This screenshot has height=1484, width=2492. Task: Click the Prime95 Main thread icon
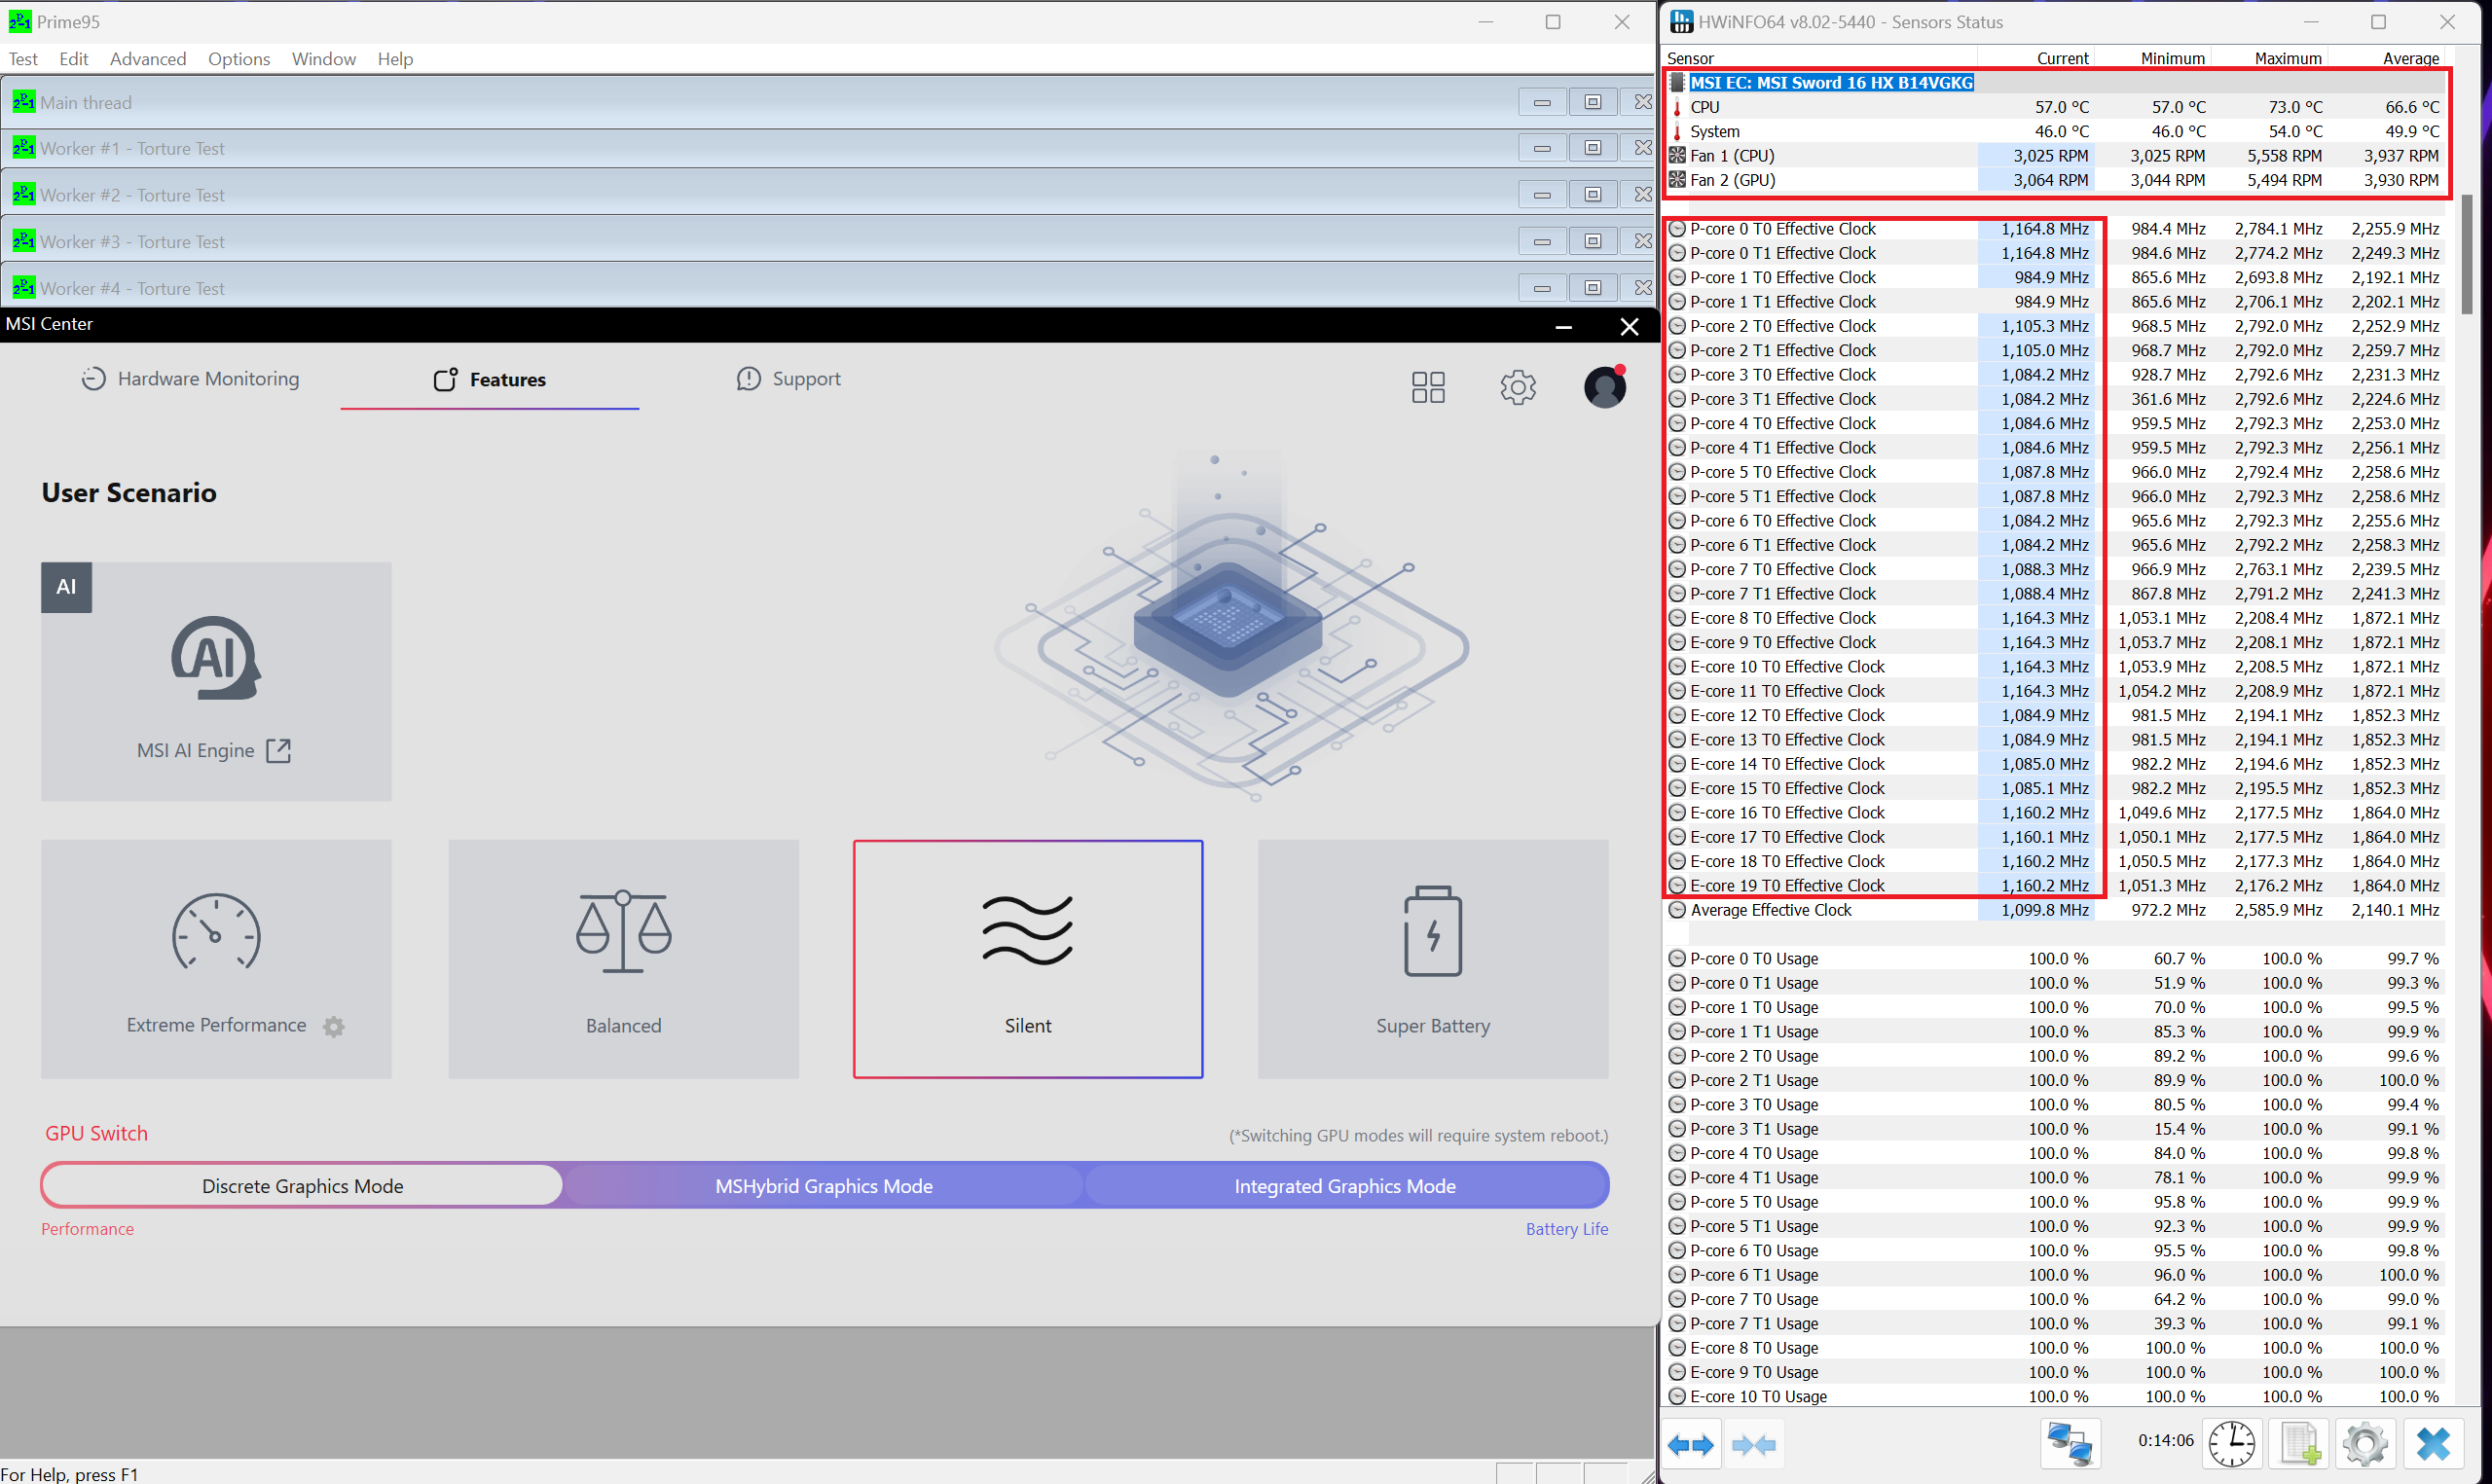point(24,102)
